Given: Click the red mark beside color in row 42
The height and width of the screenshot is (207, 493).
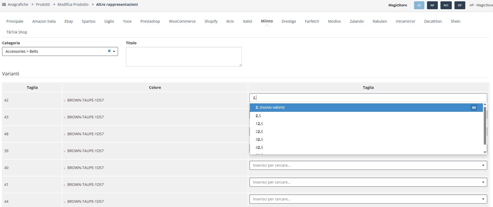Looking at the screenshot, I should (64, 100).
